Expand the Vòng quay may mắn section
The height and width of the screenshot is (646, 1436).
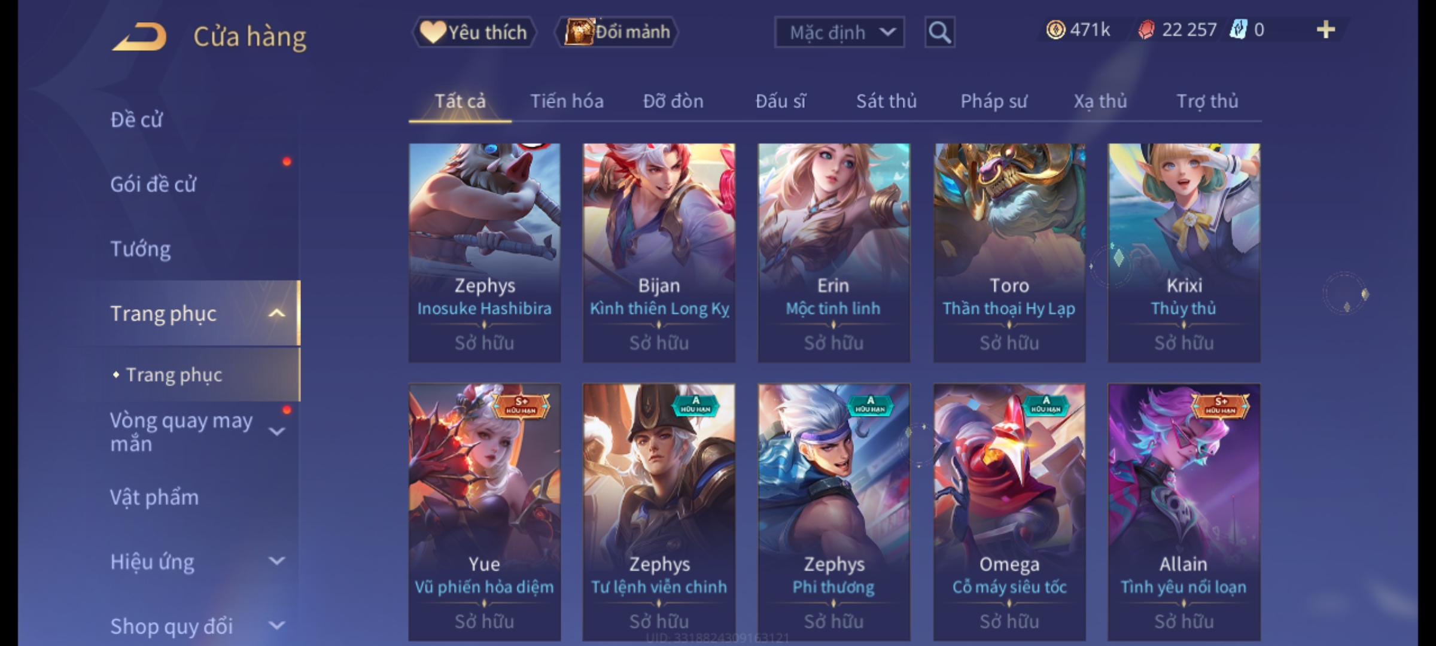276,432
